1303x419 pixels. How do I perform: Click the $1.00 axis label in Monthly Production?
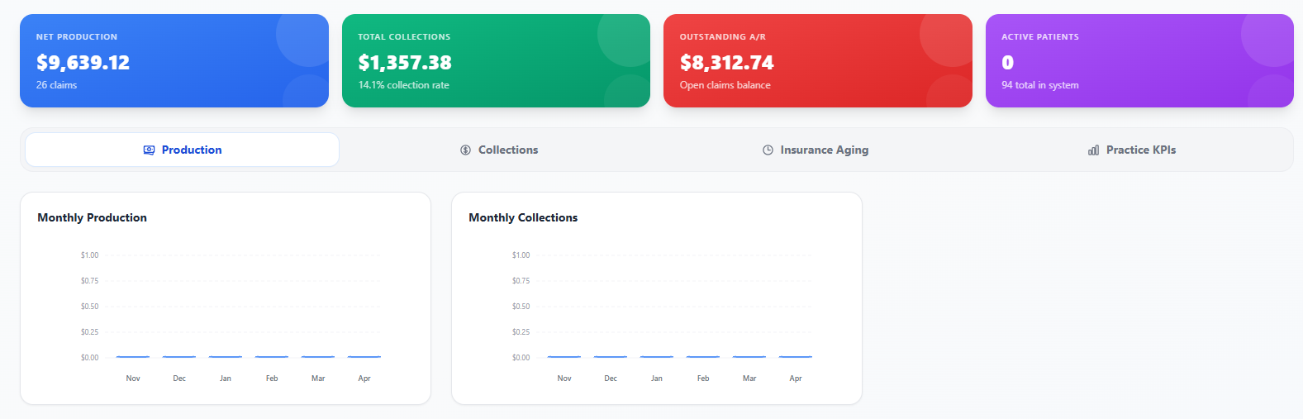89,255
